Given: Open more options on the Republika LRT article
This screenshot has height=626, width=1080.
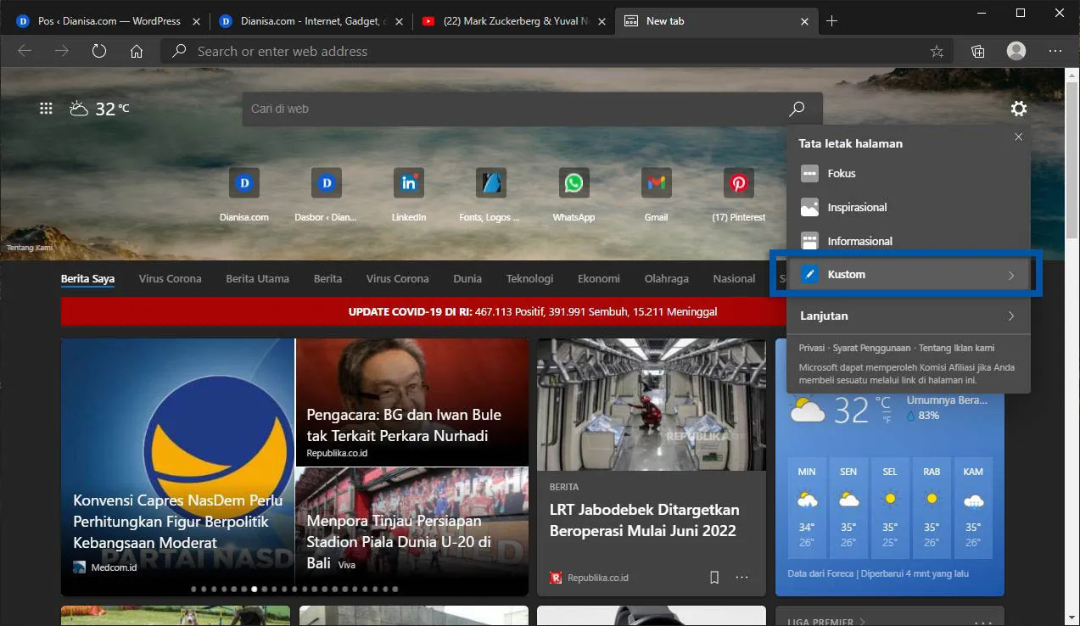Looking at the screenshot, I should pos(741,577).
